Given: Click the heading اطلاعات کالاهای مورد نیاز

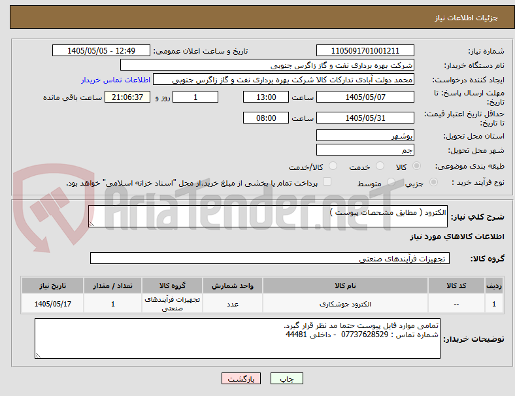Looking at the screenshot, I should click(x=457, y=237).
